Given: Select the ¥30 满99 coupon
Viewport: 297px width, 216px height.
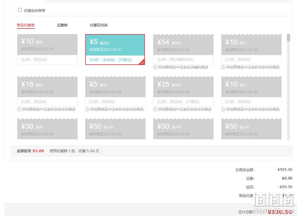Looking at the screenshot, I should 47,130.
